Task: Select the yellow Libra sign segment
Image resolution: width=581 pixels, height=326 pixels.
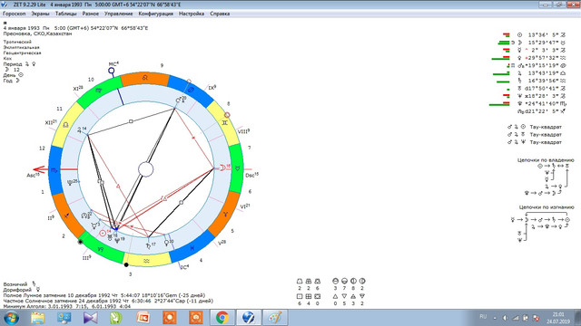Action: (x=66, y=125)
